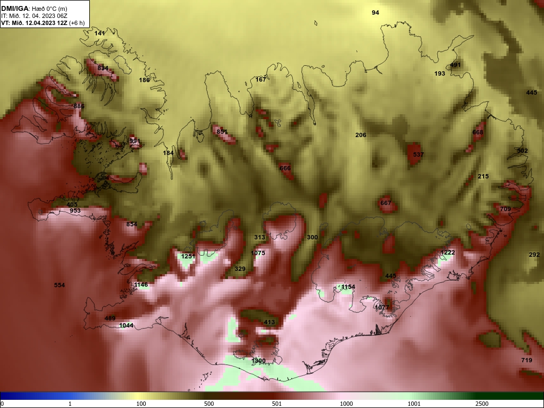Select the 300 value label
Screen dimensions: 544x408
312,237
